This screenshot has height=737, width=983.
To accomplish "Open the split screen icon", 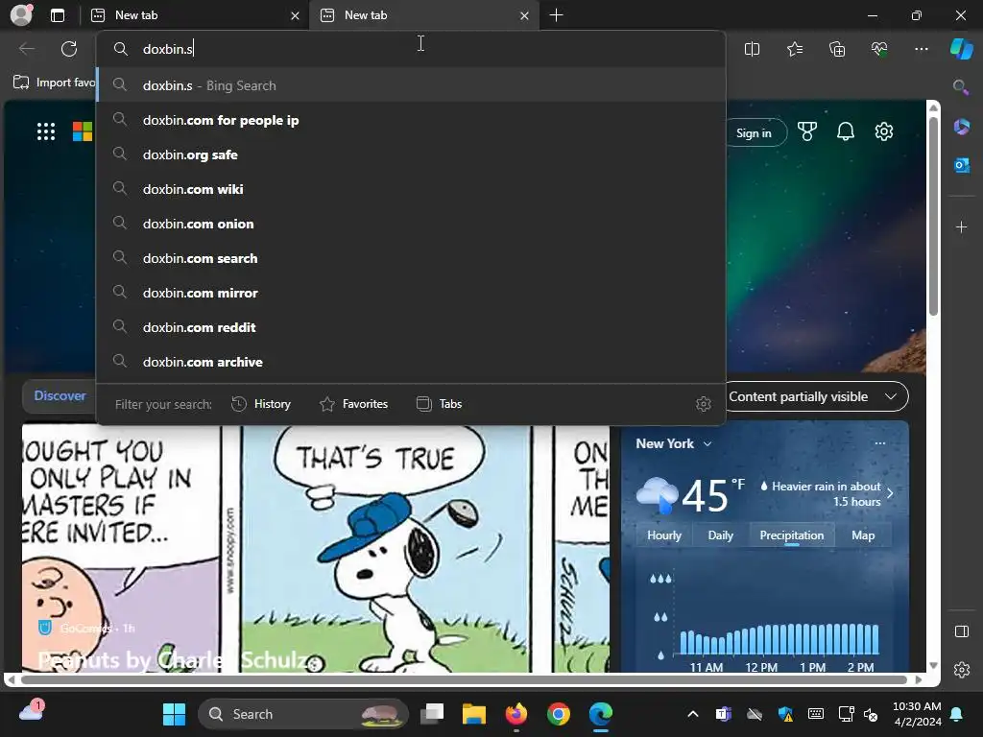I will 752,49.
